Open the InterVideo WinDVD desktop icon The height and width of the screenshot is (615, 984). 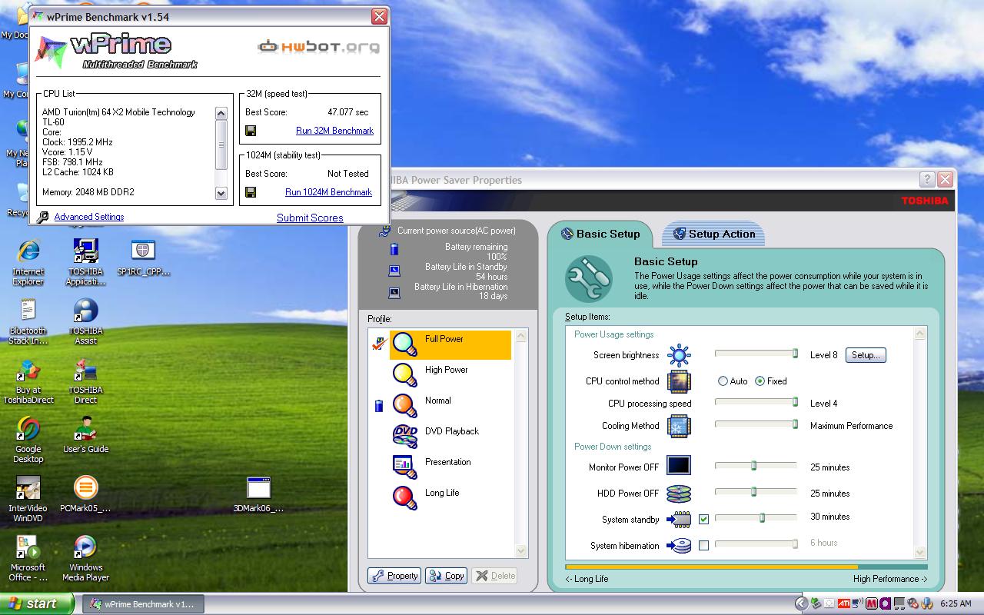(28, 498)
